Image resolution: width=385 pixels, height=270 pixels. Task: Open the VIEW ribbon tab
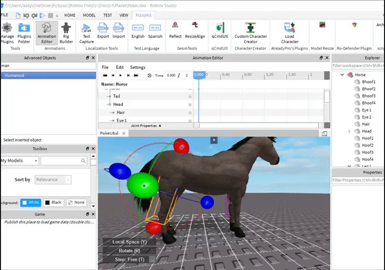124,15
